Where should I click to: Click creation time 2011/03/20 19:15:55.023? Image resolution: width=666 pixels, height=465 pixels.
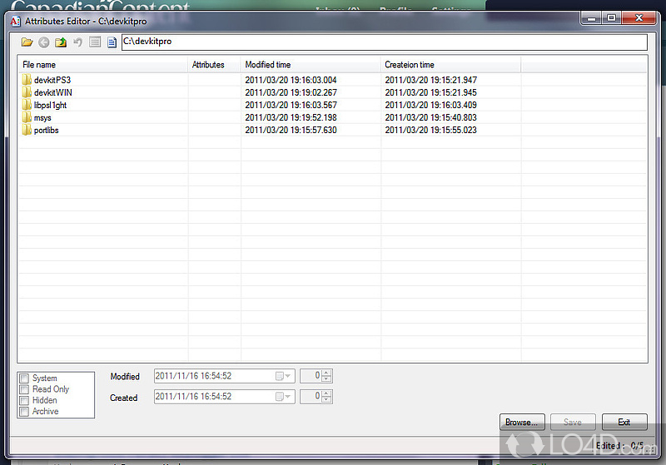pos(430,130)
